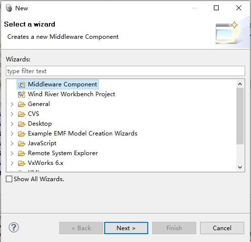Click the disabled Back button
The image size is (251, 242).
81,228
